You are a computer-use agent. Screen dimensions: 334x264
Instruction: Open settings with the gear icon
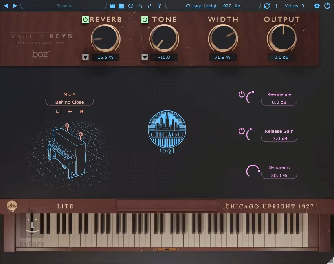tap(317, 6)
